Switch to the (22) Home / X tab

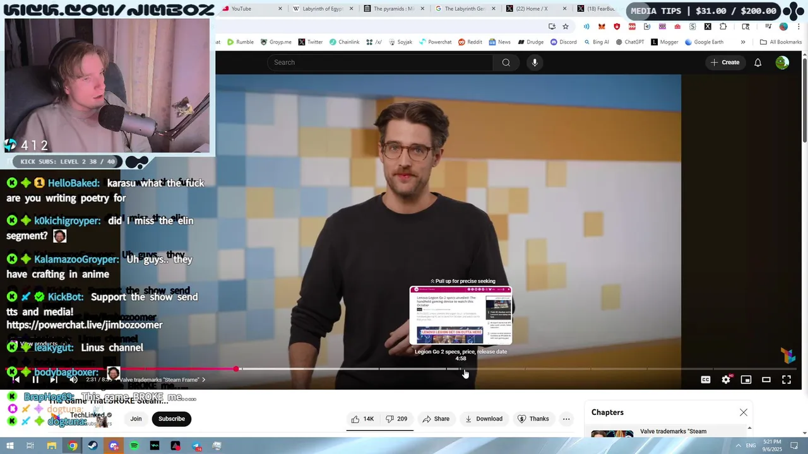click(x=537, y=9)
